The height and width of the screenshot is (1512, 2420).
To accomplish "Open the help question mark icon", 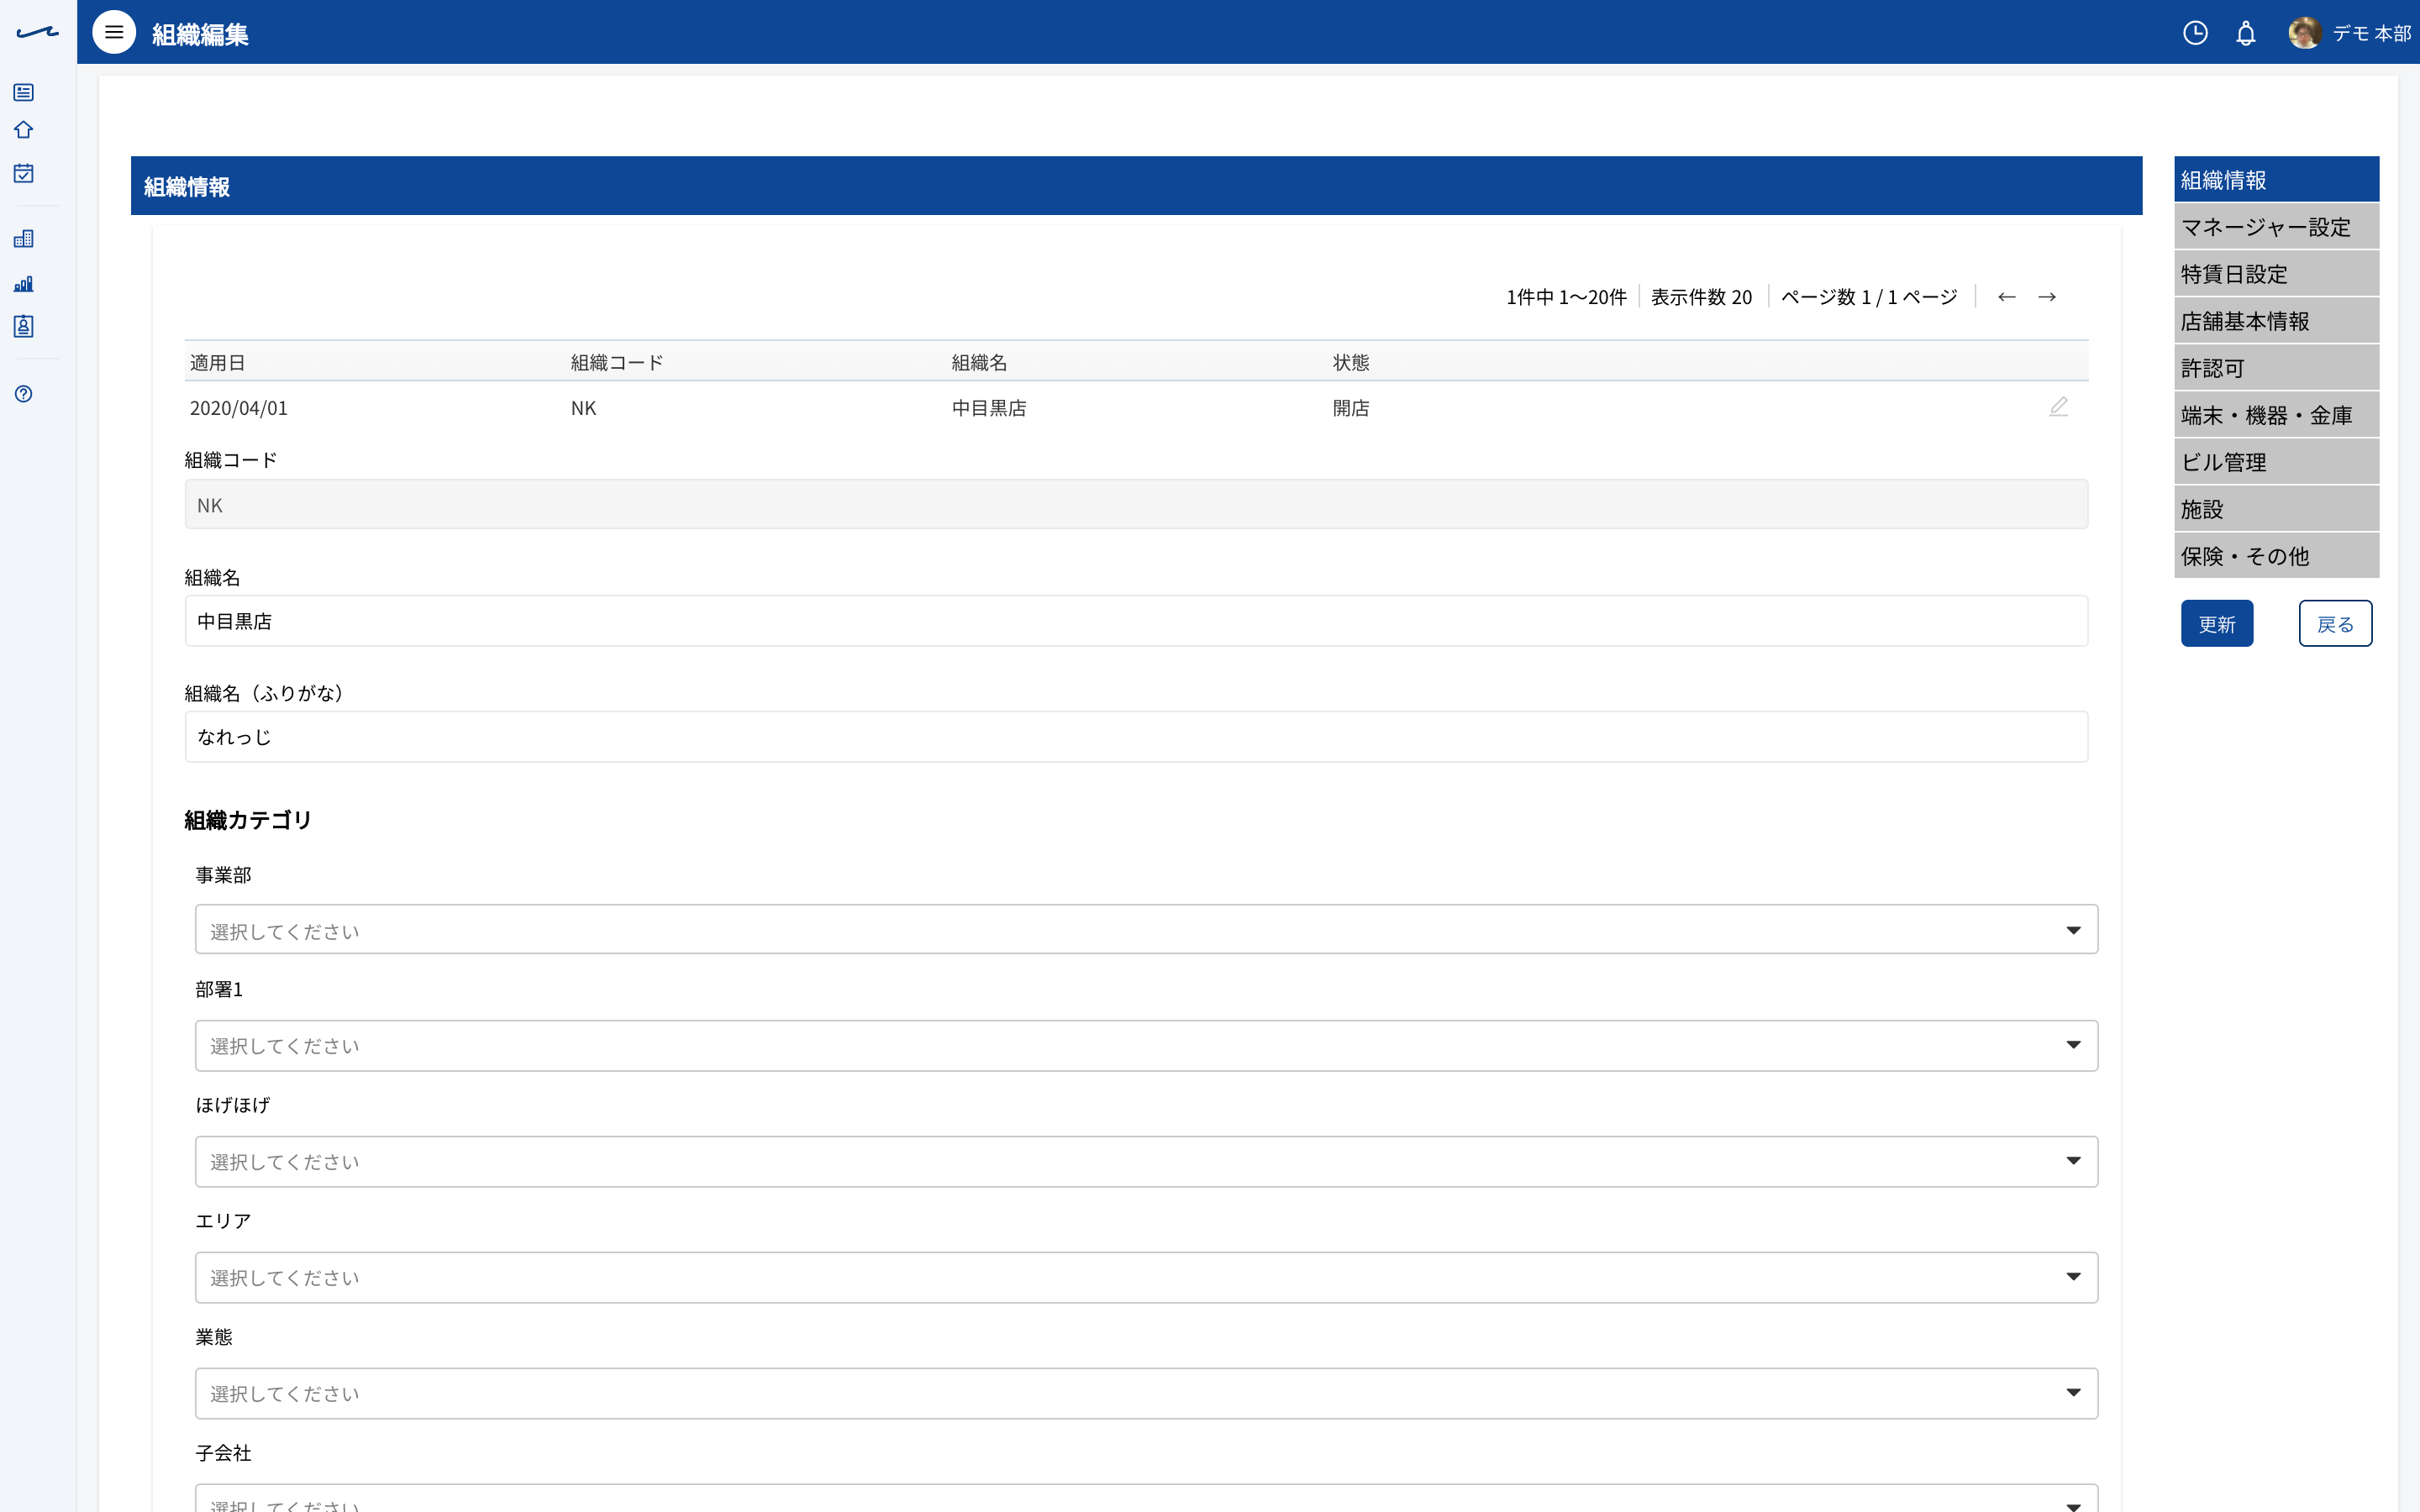I will (x=24, y=394).
